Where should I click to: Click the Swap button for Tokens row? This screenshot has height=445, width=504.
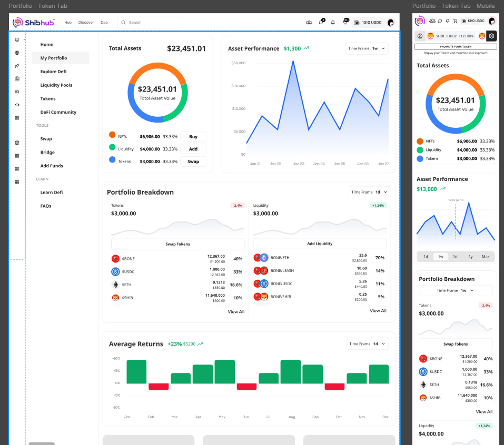193,161
